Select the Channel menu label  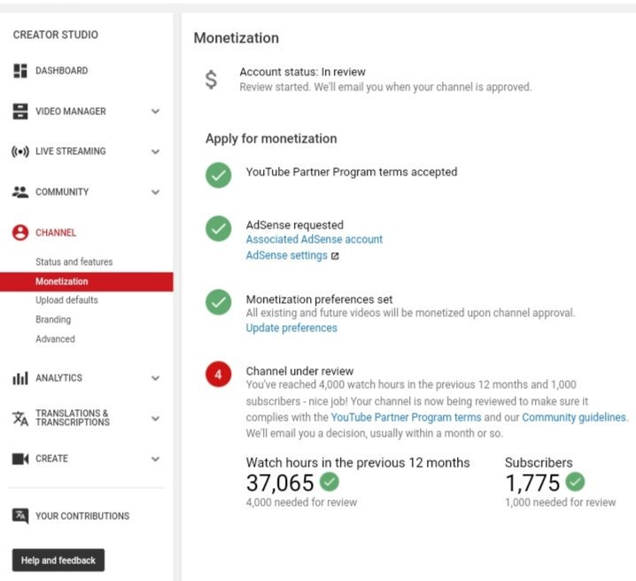56,233
